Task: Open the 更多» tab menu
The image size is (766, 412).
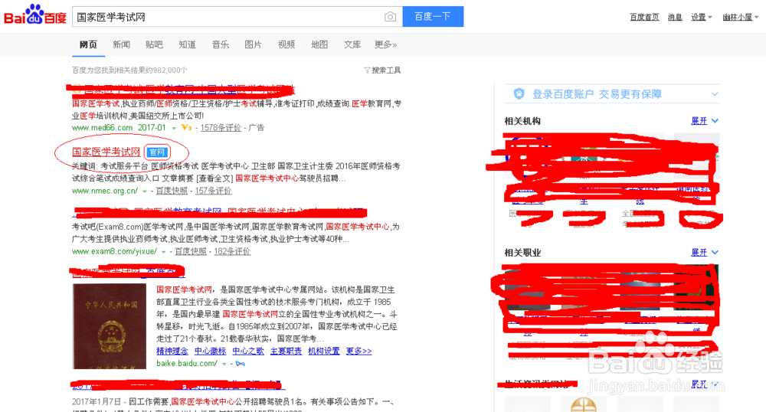Action: (385, 44)
